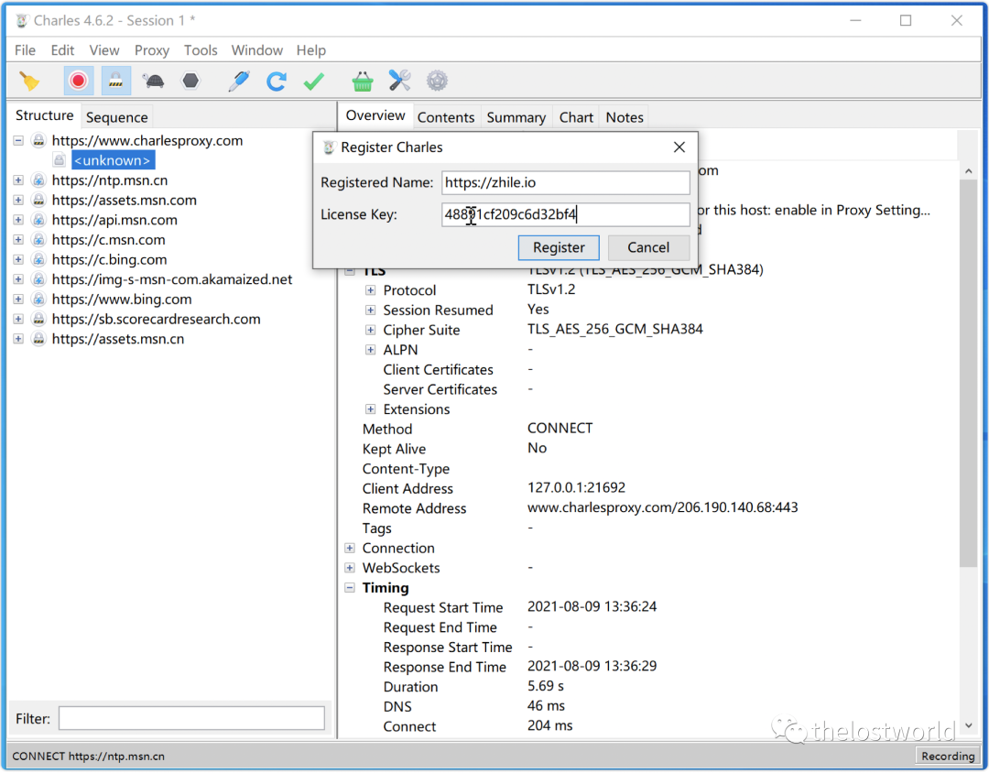This screenshot has width=989, height=773.
Task: Expand the Session Resumed row
Action: pos(370,310)
